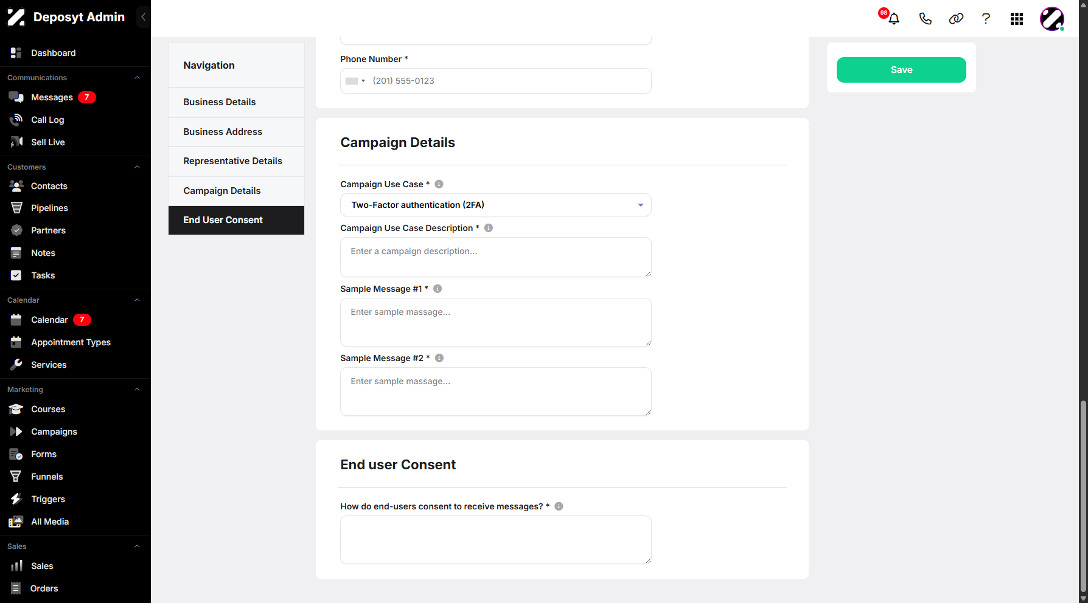Click the Sample Message #2 textarea
The width and height of the screenshot is (1088, 603).
[x=496, y=391]
